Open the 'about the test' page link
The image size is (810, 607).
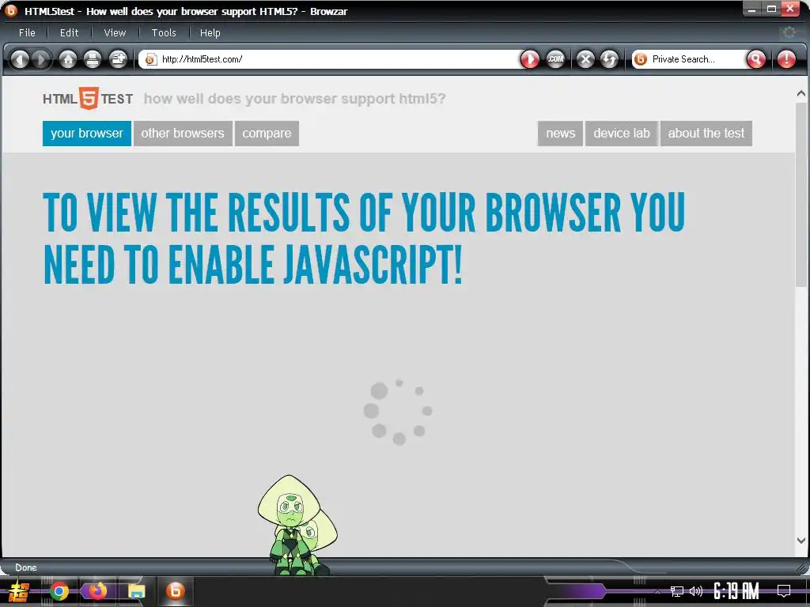(706, 133)
